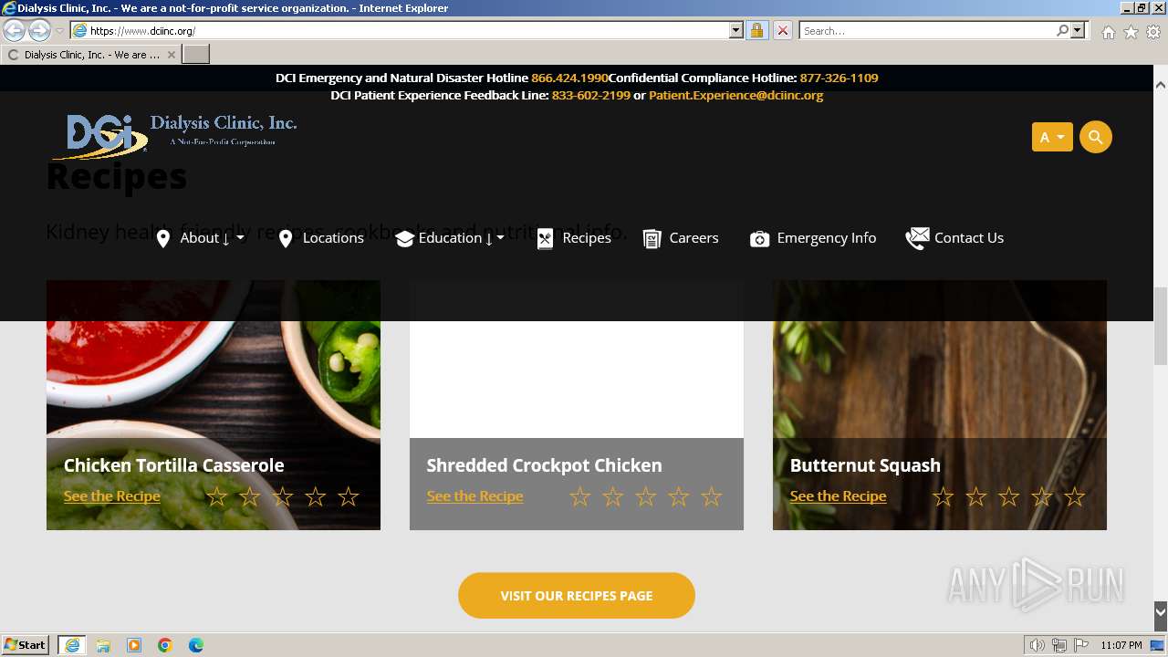Image resolution: width=1168 pixels, height=657 pixels.
Task: Launch Edge from the taskbar
Action: click(196, 645)
